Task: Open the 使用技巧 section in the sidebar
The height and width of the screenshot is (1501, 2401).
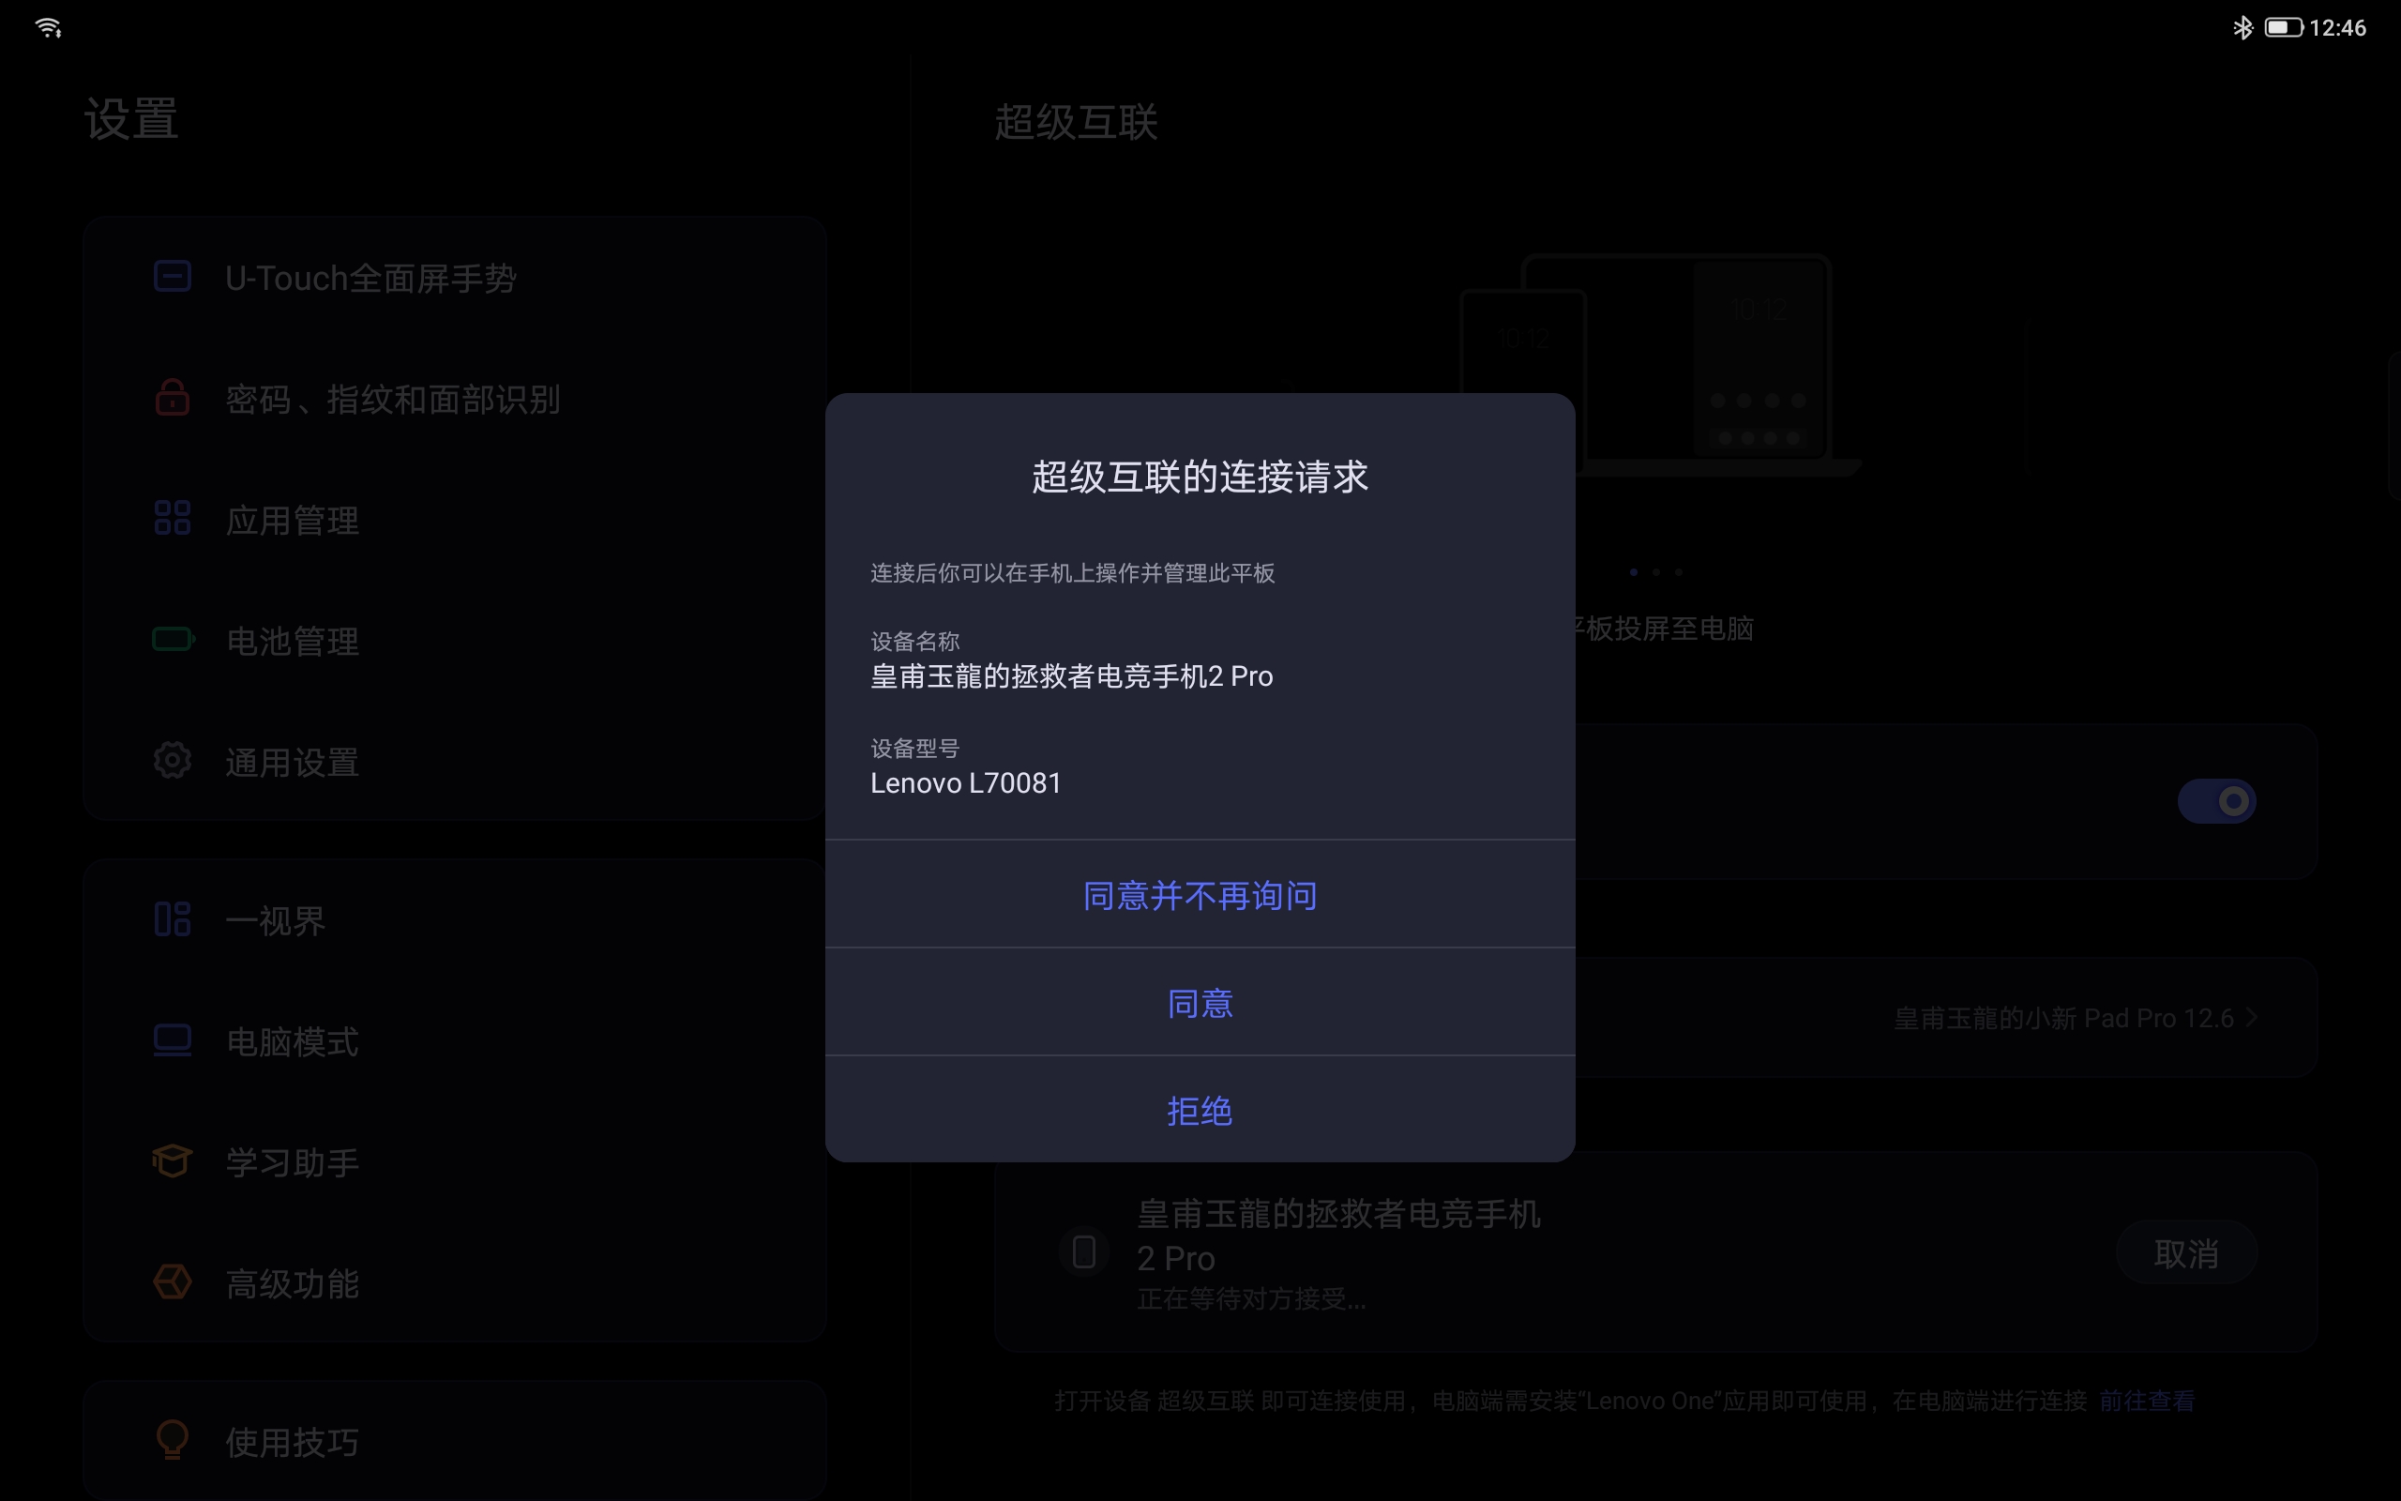Action: [x=292, y=1442]
